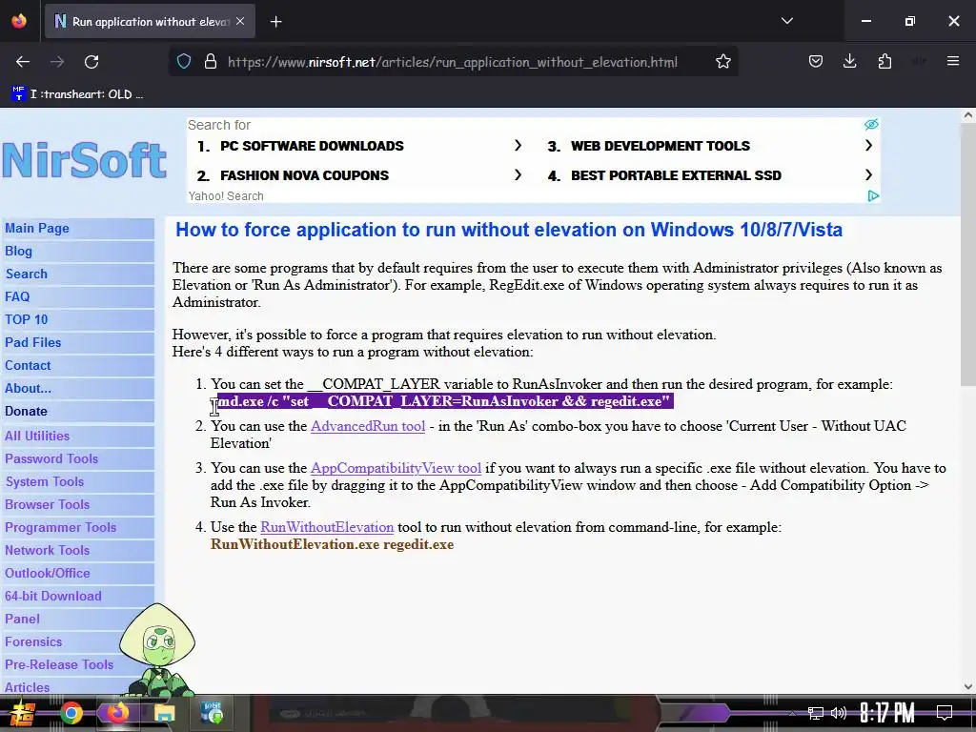
Task: Open FAQ in sidebar
Action: pyautogui.click(x=17, y=297)
